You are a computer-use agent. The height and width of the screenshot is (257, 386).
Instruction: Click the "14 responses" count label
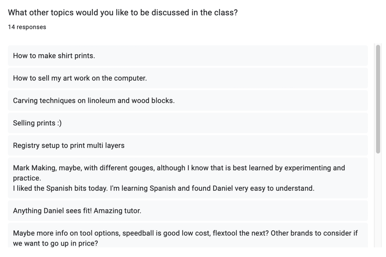click(27, 27)
